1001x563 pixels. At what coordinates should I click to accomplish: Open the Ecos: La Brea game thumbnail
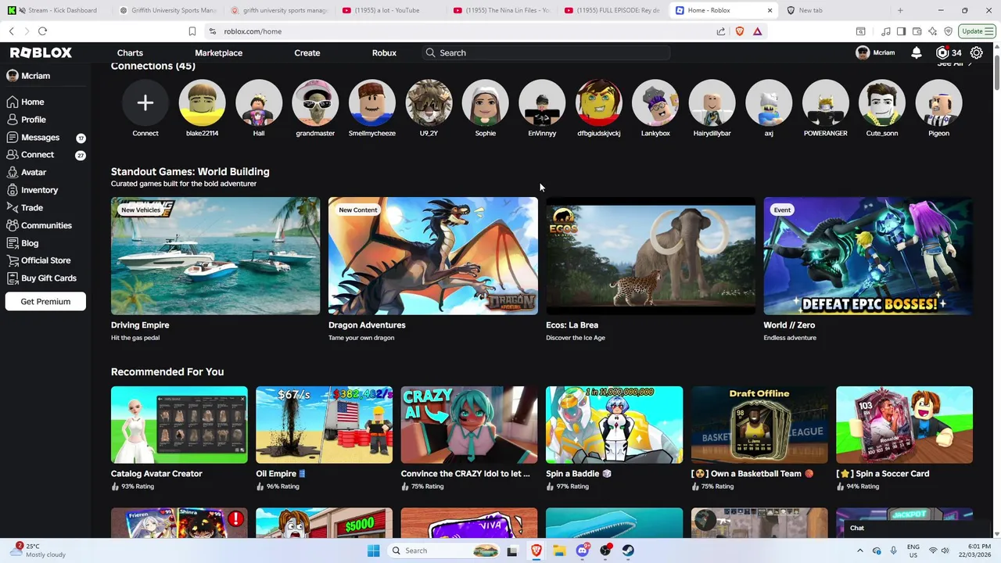tap(651, 256)
